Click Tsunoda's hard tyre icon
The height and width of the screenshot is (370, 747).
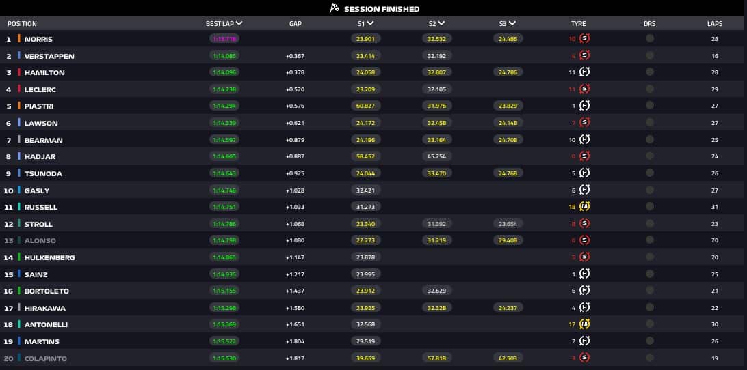coord(585,173)
